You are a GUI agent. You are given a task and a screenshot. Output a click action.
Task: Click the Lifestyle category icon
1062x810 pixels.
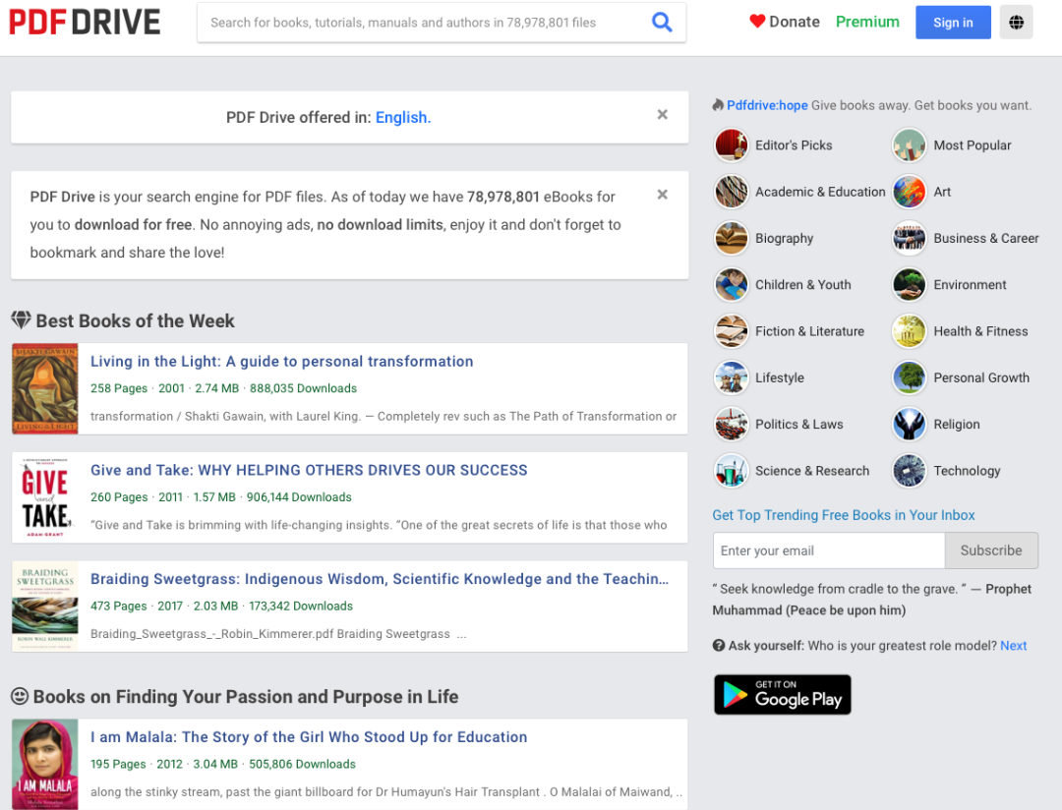[732, 377]
